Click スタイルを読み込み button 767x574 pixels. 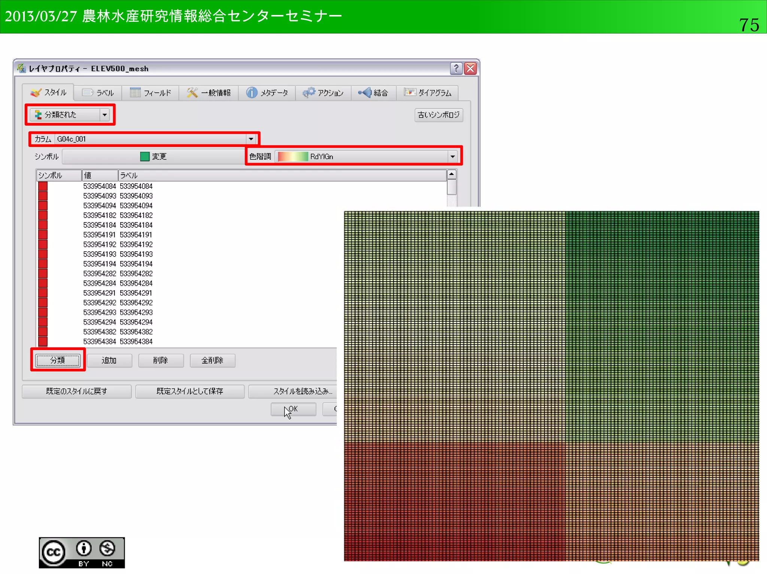pos(293,392)
